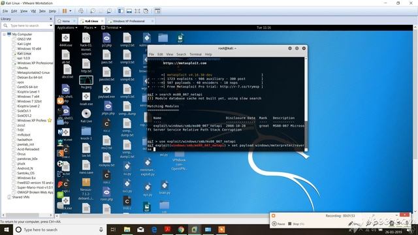Select the snmp5.txt desktop icon
Image resolution: width=418 pixels, height=235 pixels.
[x=127, y=91]
